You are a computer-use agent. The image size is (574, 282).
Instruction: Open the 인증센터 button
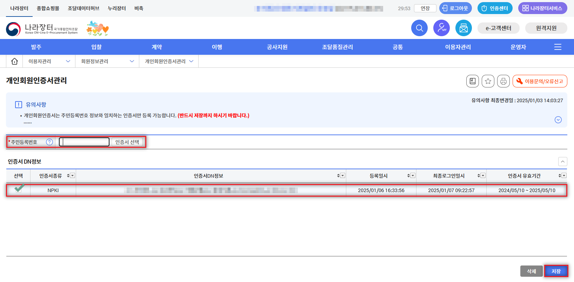pos(495,8)
